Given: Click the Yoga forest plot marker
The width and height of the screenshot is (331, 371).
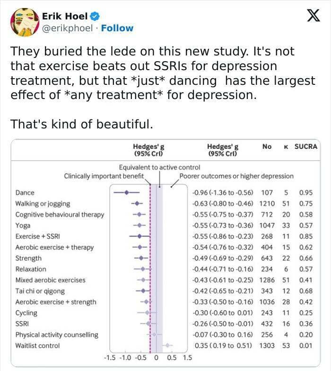Looking at the screenshot, I should click(139, 225).
